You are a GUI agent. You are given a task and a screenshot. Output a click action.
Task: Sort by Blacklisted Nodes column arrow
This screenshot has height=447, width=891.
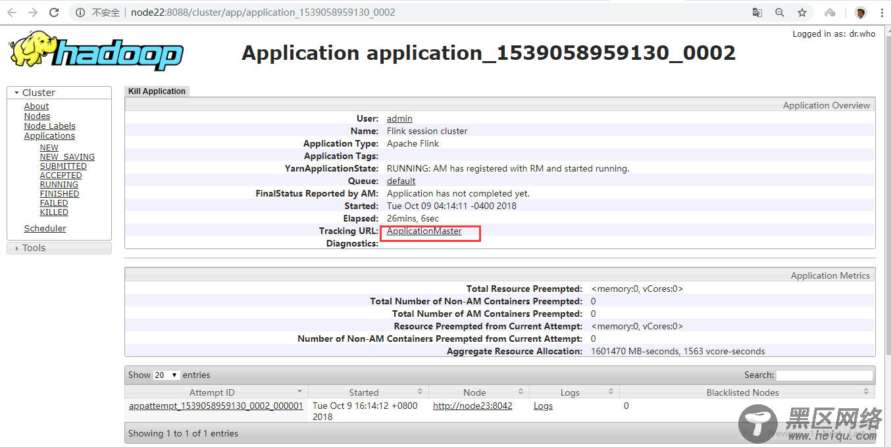(x=866, y=392)
